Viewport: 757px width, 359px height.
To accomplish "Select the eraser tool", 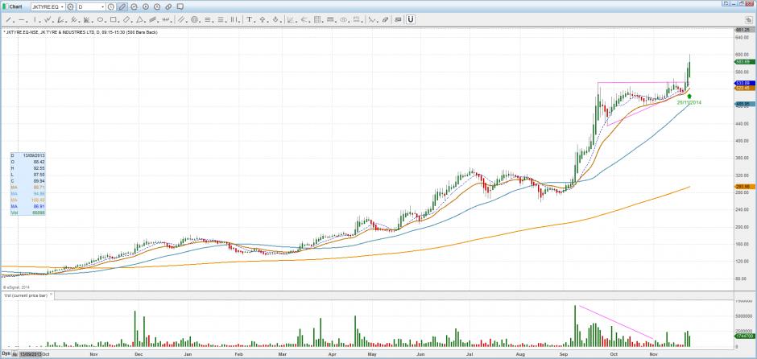I will coord(385,19).
